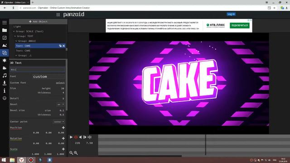Open the Bevel dropdown
Image resolution: width=290 pixels, height=163 pixels.
tap(60, 105)
